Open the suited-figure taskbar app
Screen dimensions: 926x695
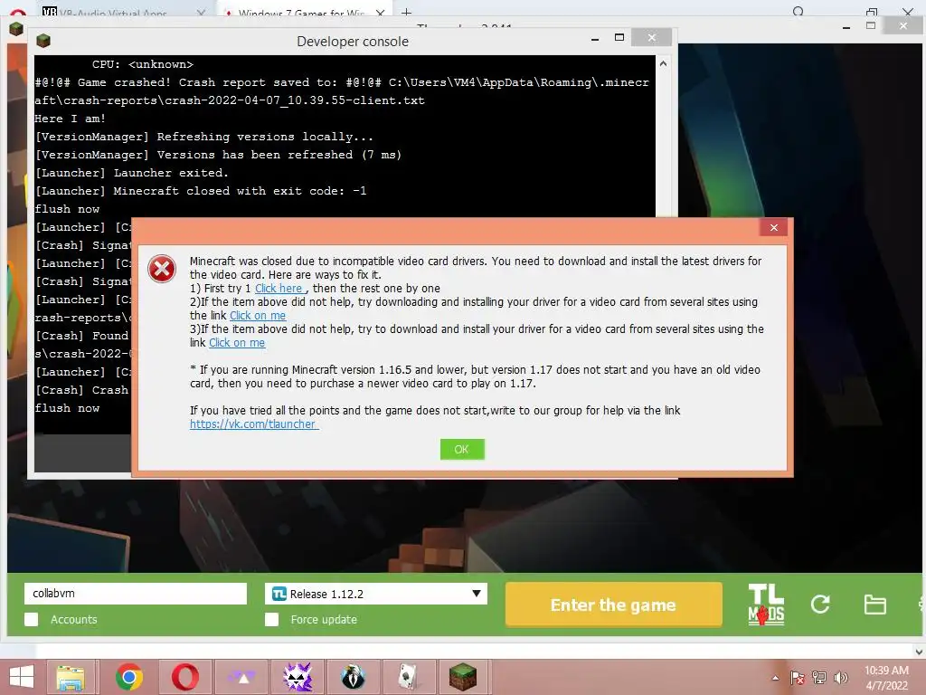point(354,677)
